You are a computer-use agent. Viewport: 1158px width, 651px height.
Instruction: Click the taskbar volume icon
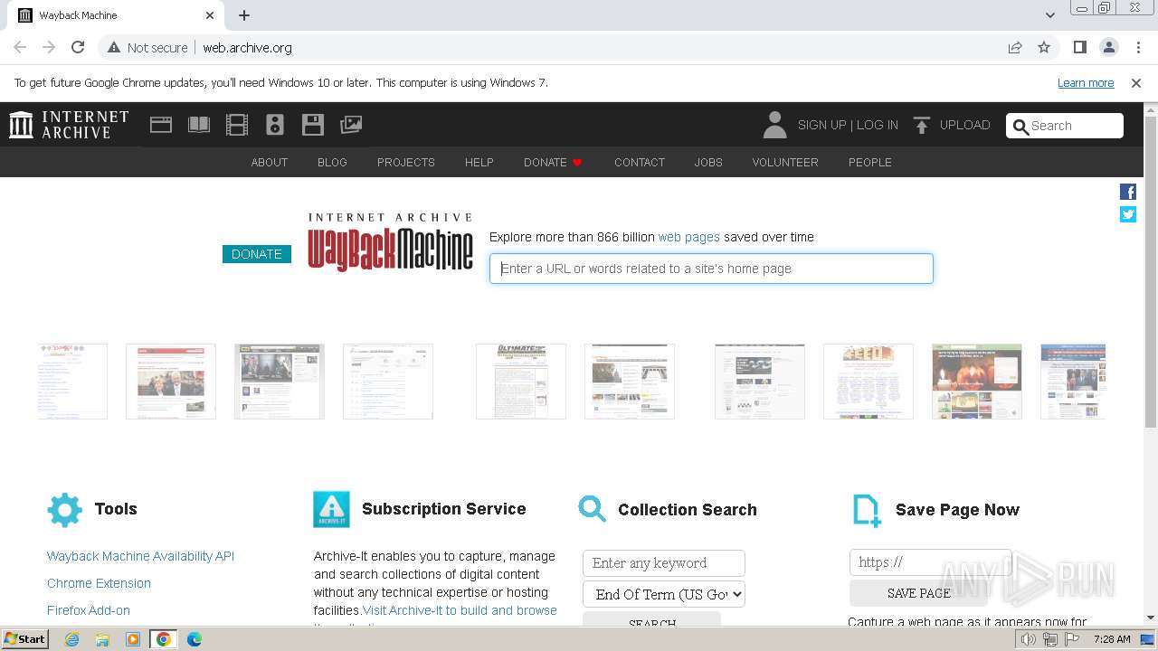coord(1029,639)
